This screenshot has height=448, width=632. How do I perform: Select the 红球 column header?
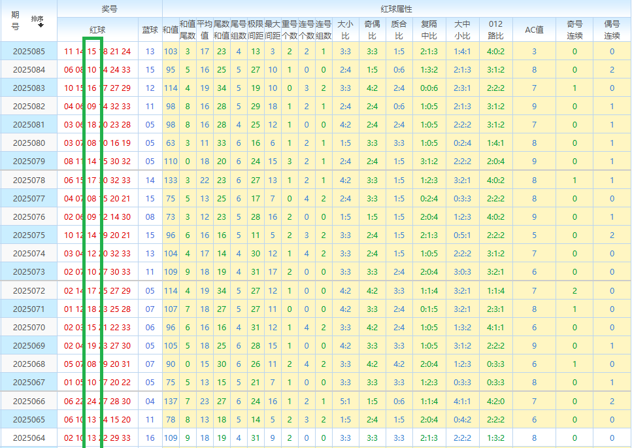coord(97,30)
